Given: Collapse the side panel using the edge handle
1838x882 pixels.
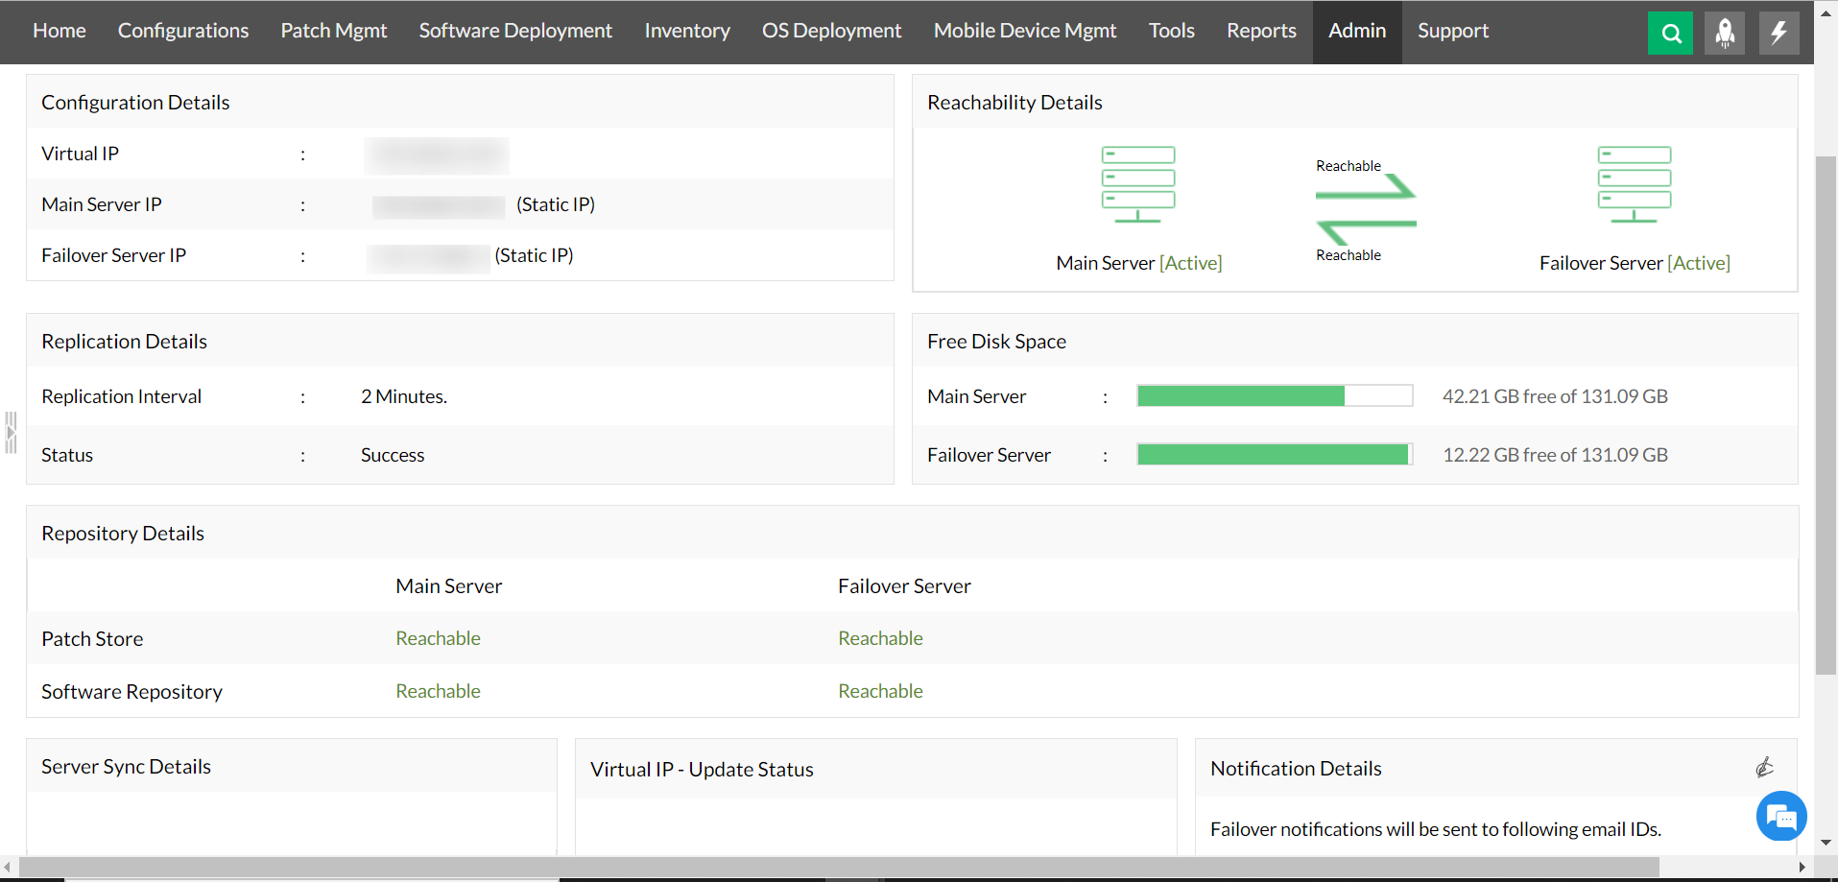Looking at the screenshot, I should tap(11, 431).
